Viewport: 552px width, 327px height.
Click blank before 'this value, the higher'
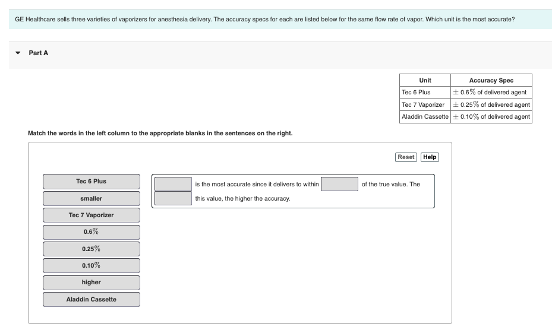(173, 198)
